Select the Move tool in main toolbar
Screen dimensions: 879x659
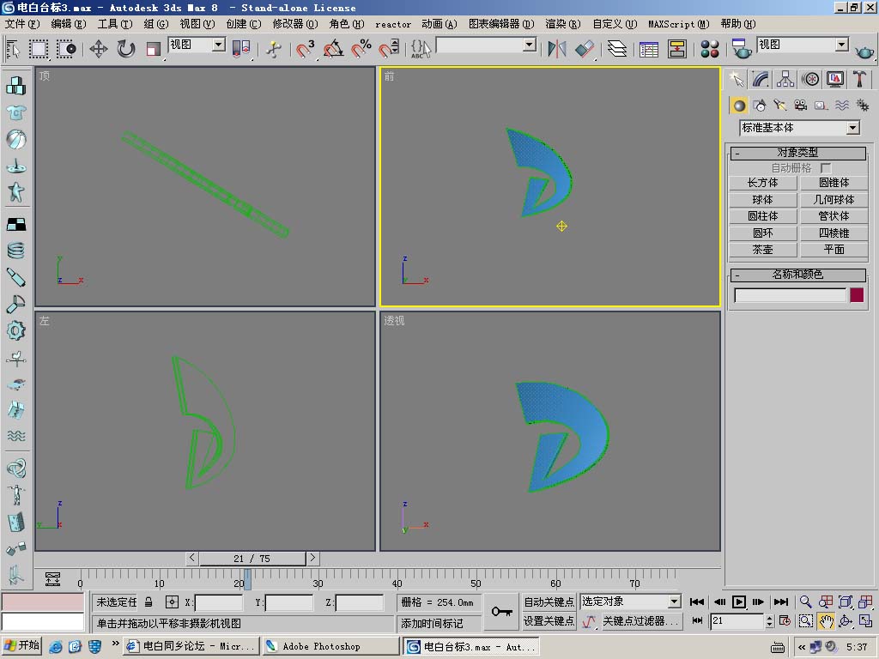pos(99,49)
